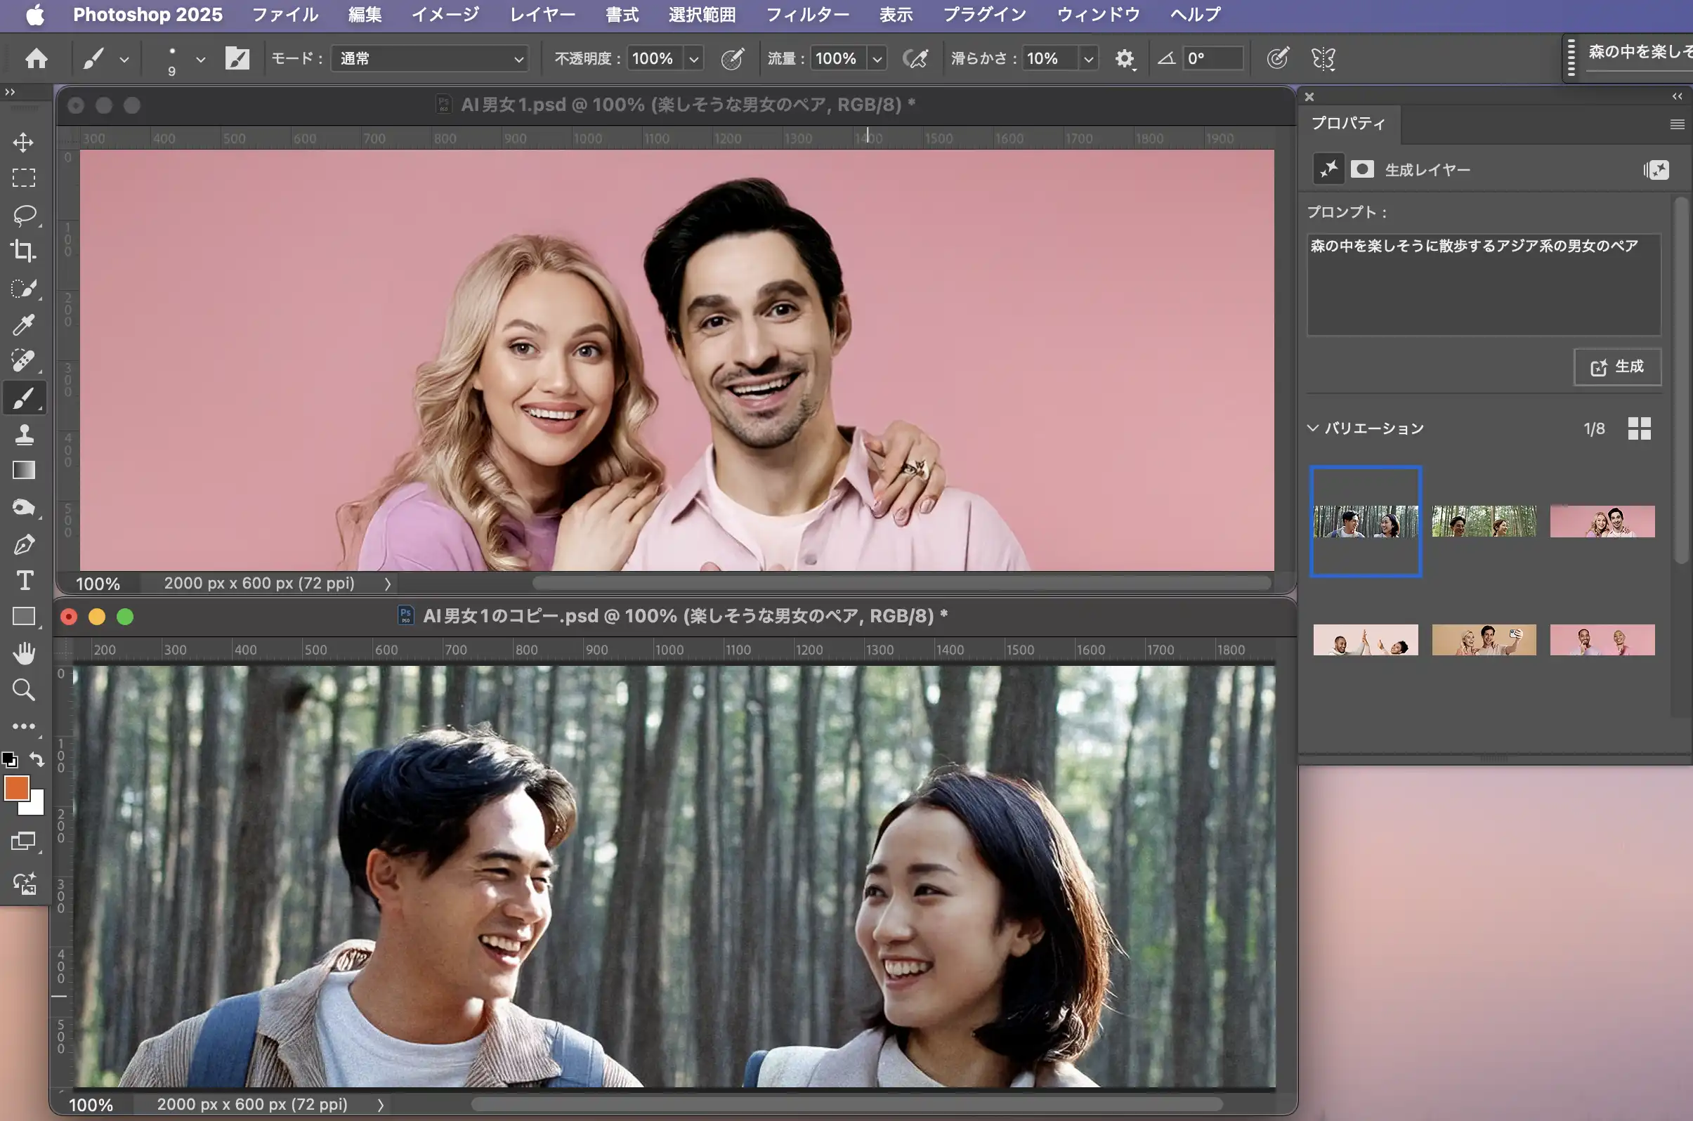
Task: Enable airbrush-style build-up
Action: coord(916,58)
